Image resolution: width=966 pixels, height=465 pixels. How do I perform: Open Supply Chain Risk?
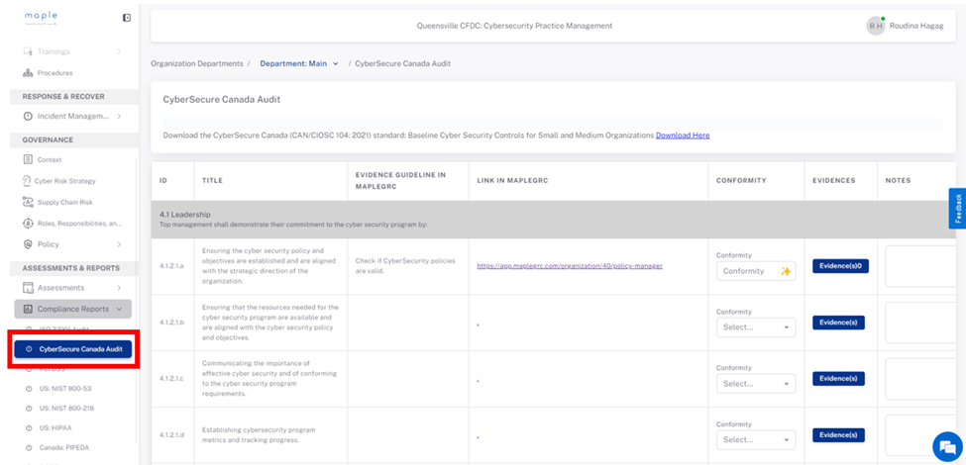[65, 203]
